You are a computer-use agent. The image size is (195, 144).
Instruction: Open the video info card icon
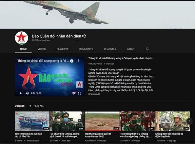72,61
